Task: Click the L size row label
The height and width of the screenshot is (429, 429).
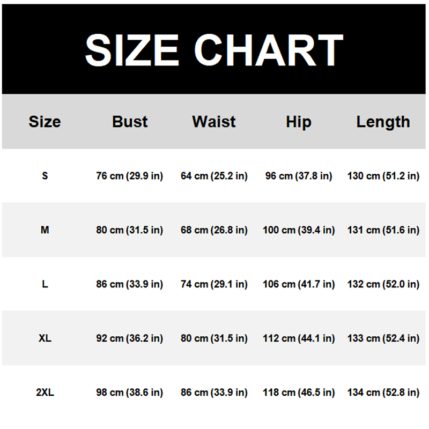Action: tap(45, 284)
